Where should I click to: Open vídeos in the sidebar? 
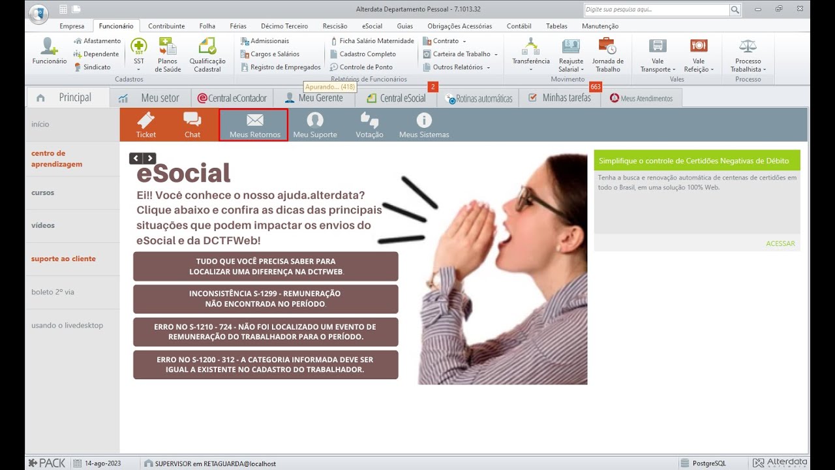pyautogui.click(x=43, y=225)
